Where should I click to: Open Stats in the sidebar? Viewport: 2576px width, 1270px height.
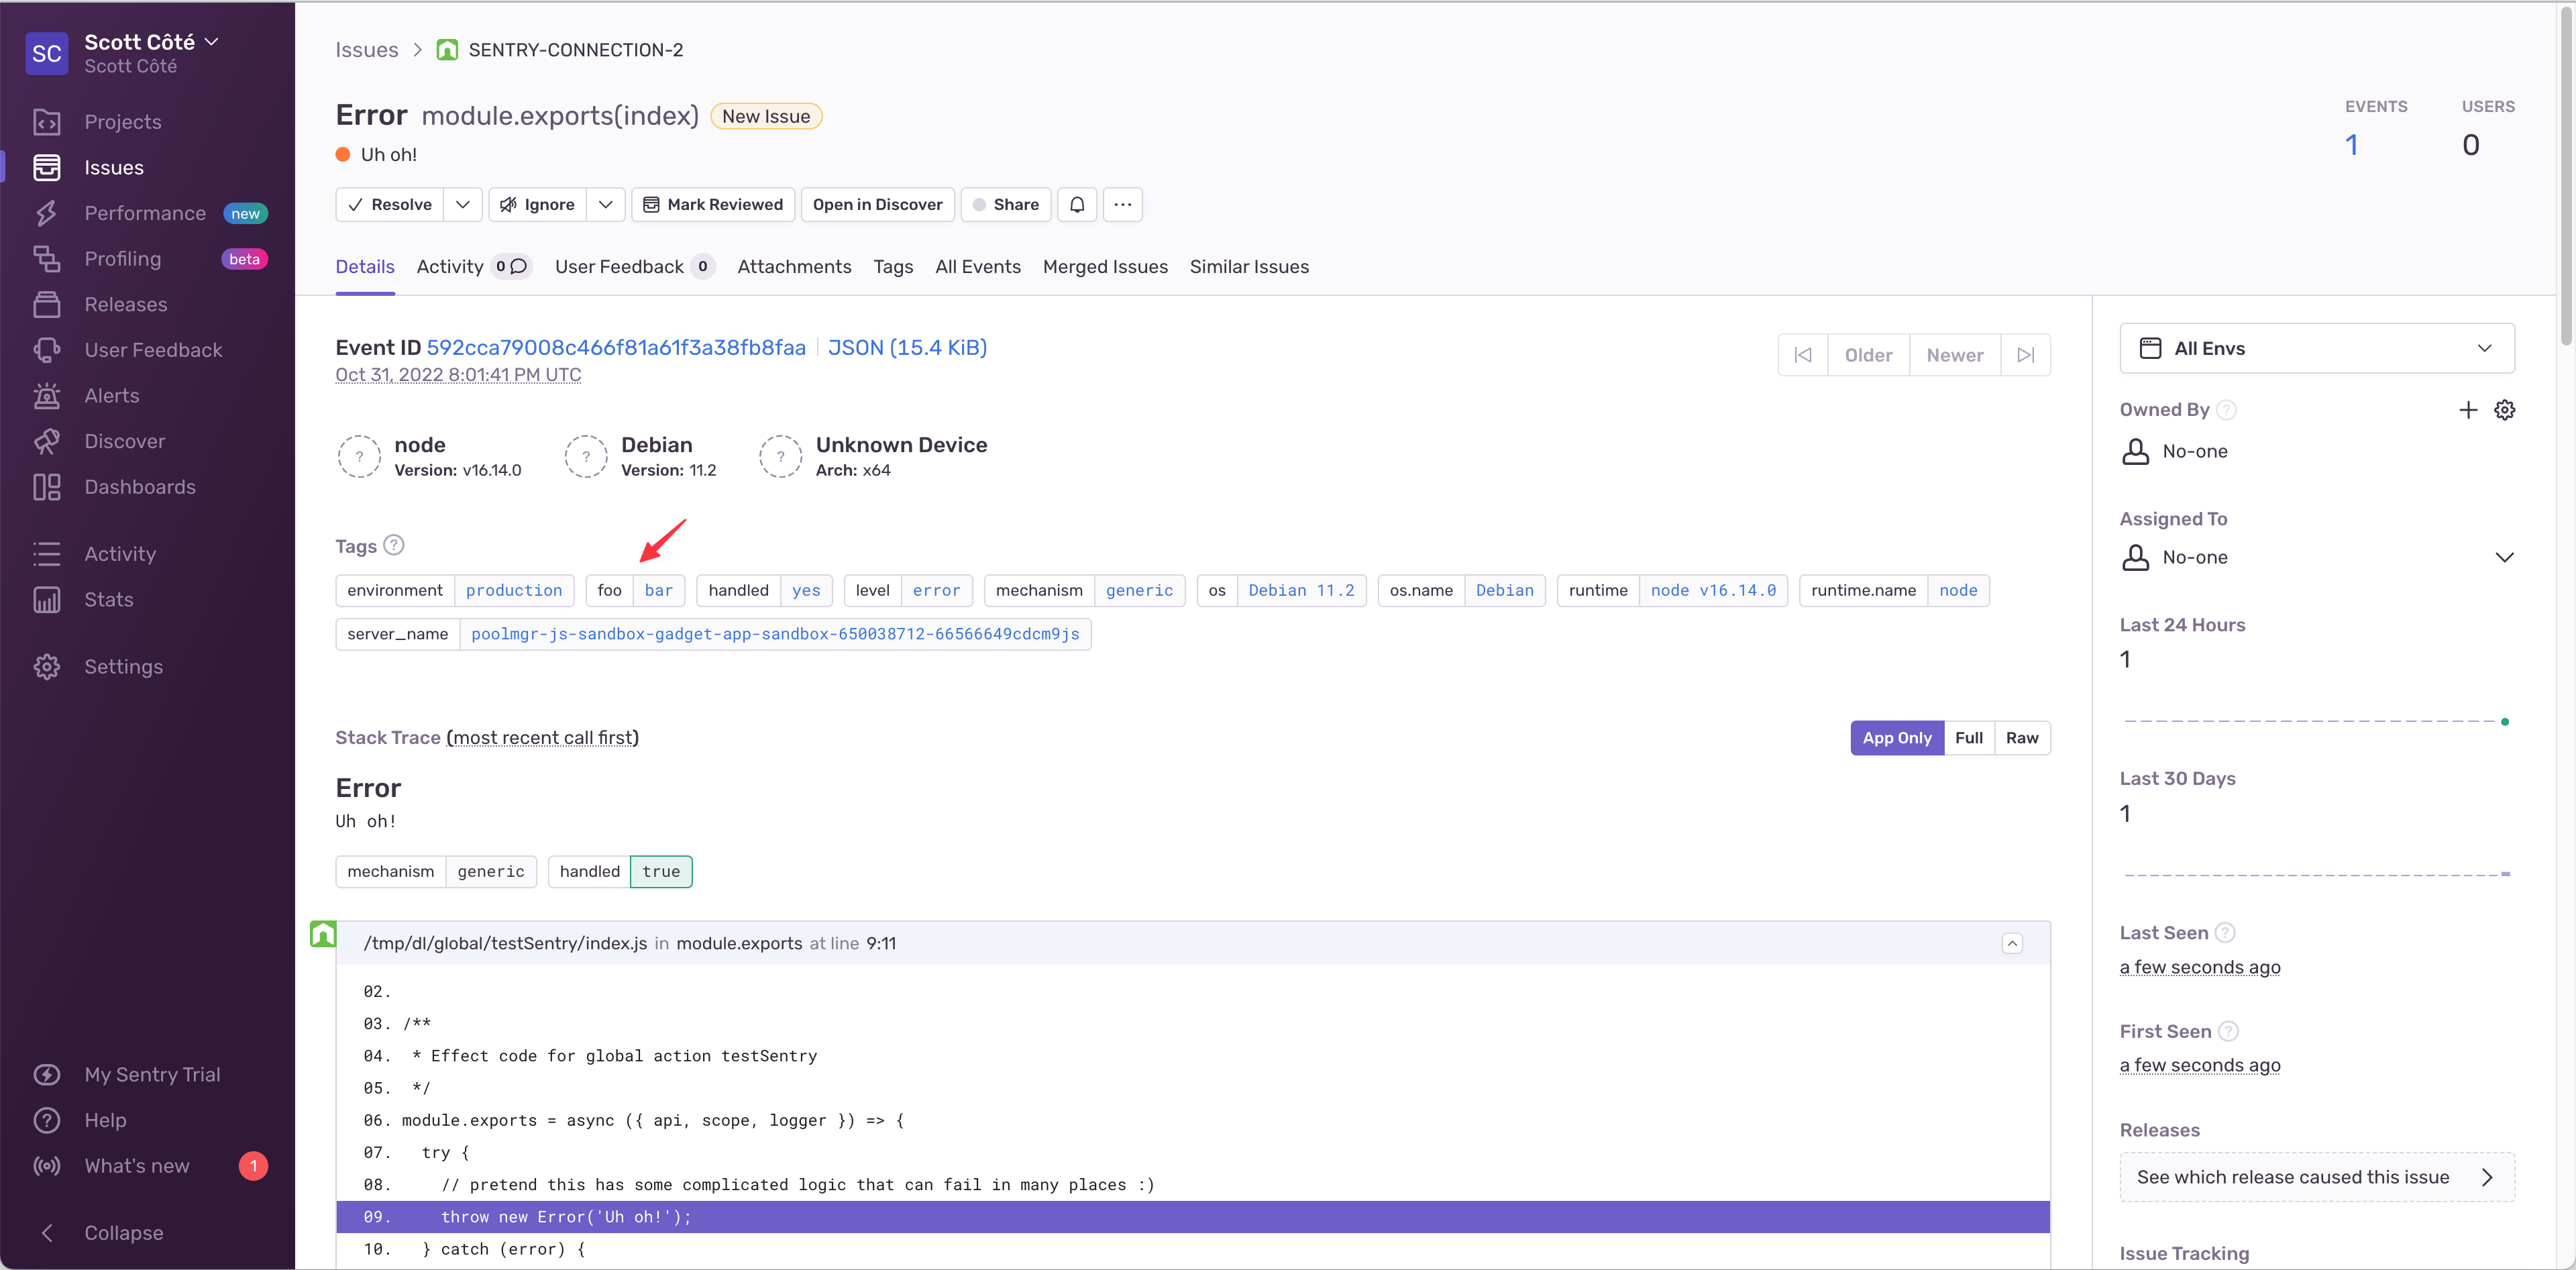coord(108,600)
